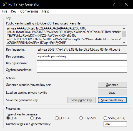Viewport: 133px width, 131px height.
Task: Click the down arrow of public key scrollbar
Action: tap(124, 43)
